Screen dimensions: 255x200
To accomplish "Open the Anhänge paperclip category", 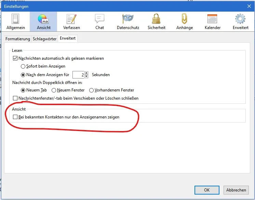I will point(185,22).
